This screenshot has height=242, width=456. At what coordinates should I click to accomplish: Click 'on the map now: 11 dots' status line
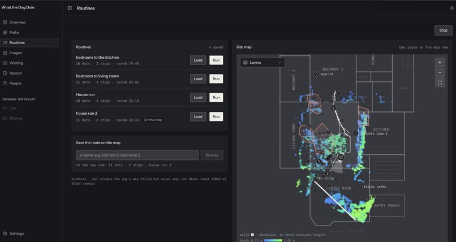(123, 165)
